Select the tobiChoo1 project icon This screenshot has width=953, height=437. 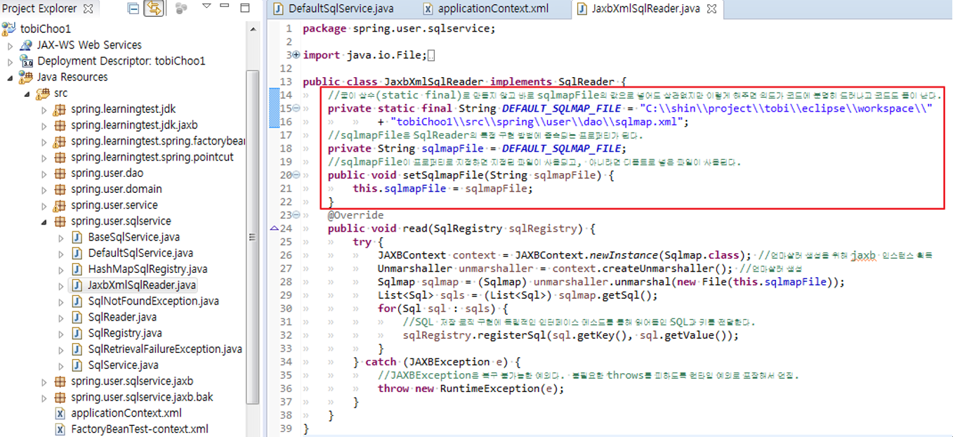(9, 29)
